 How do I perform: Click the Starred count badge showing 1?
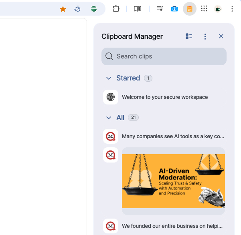click(x=148, y=78)
